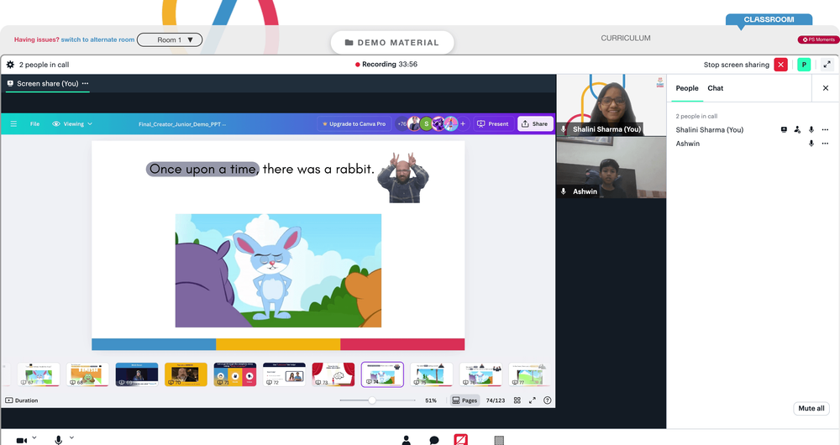This screenshot has width=840, height=445.
Task: Click the green P avatar icon
Action: point(804,65)
